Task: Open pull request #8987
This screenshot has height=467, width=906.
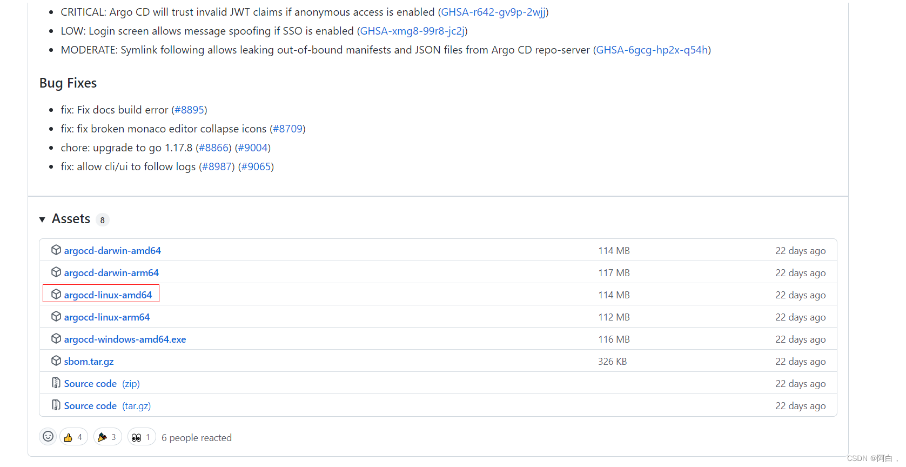Action: coord(217,166)
